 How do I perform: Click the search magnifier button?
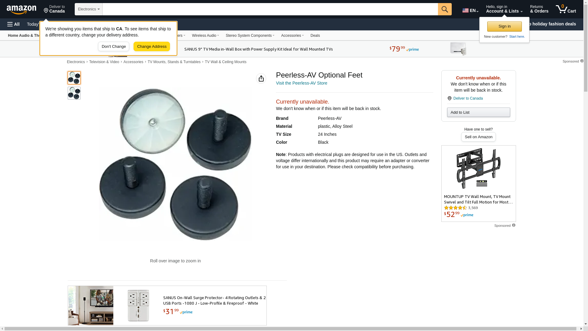[445, 9]
